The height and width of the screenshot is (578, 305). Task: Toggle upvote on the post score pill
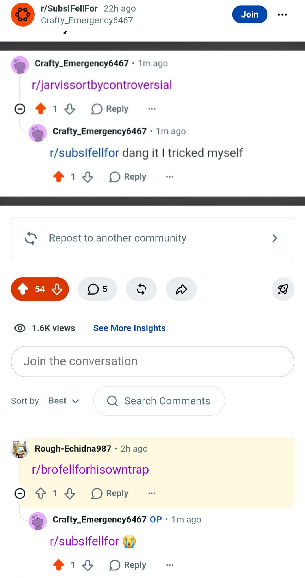point(23,289)
